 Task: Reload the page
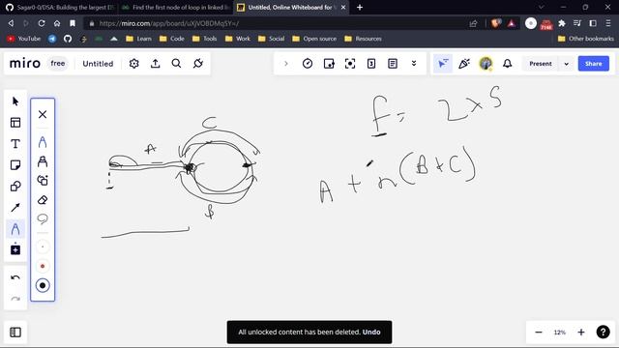pyautogui.click(x=42, y=23)
